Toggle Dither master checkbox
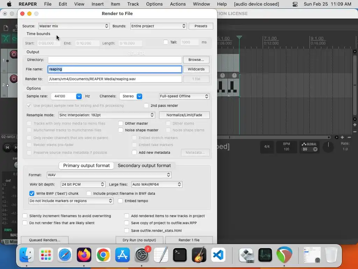This screenshot has height=269, width=358. click(x=121, y=123)
